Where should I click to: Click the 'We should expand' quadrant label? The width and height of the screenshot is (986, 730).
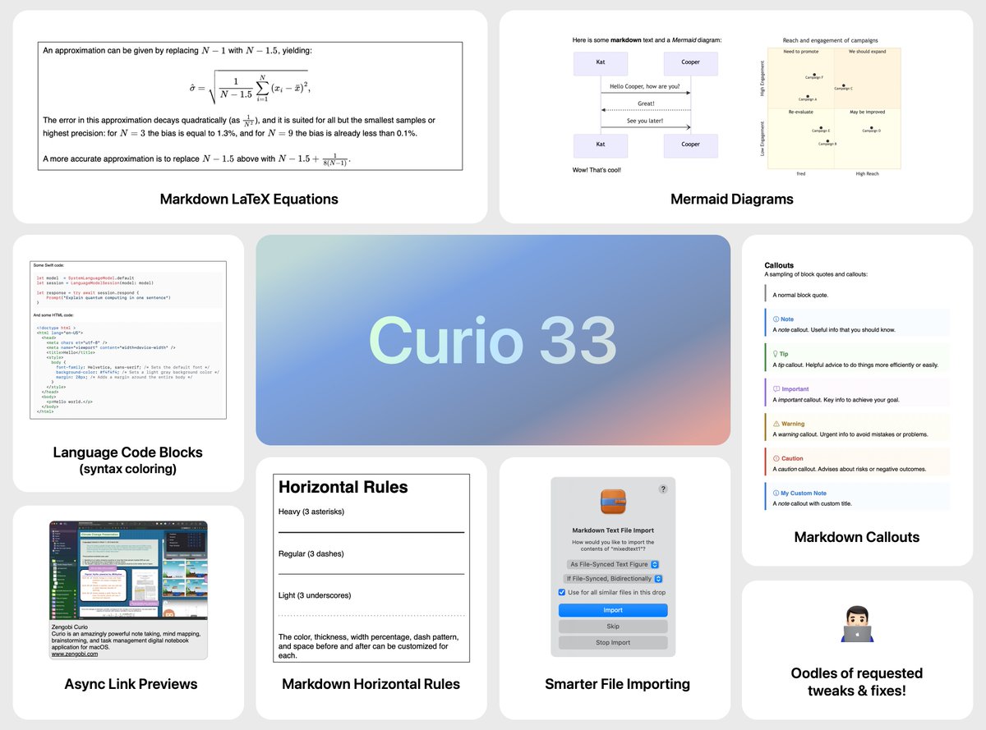click(868, 52)
